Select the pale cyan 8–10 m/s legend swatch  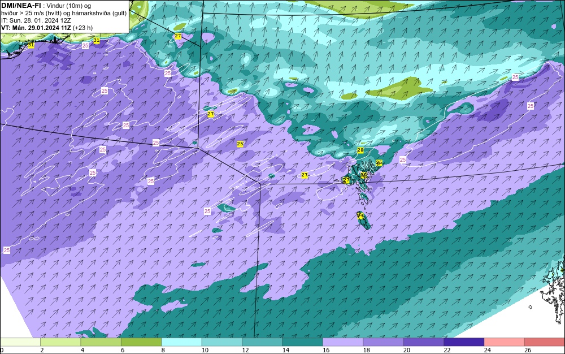[x=181, y=342]
